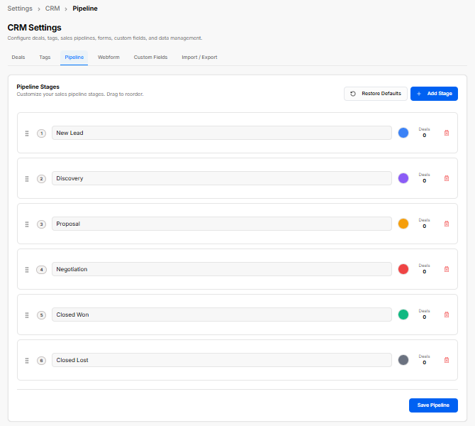
Task: Delete the New Lead stage
Action: coord(447,133)
